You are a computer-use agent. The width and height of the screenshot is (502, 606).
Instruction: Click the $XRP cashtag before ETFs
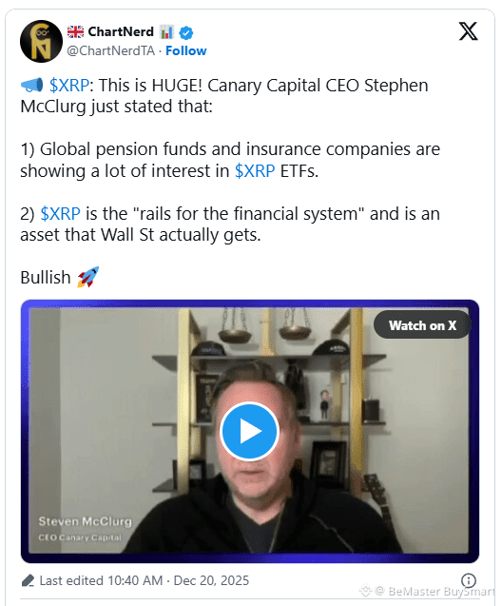(x=255, y=171)
